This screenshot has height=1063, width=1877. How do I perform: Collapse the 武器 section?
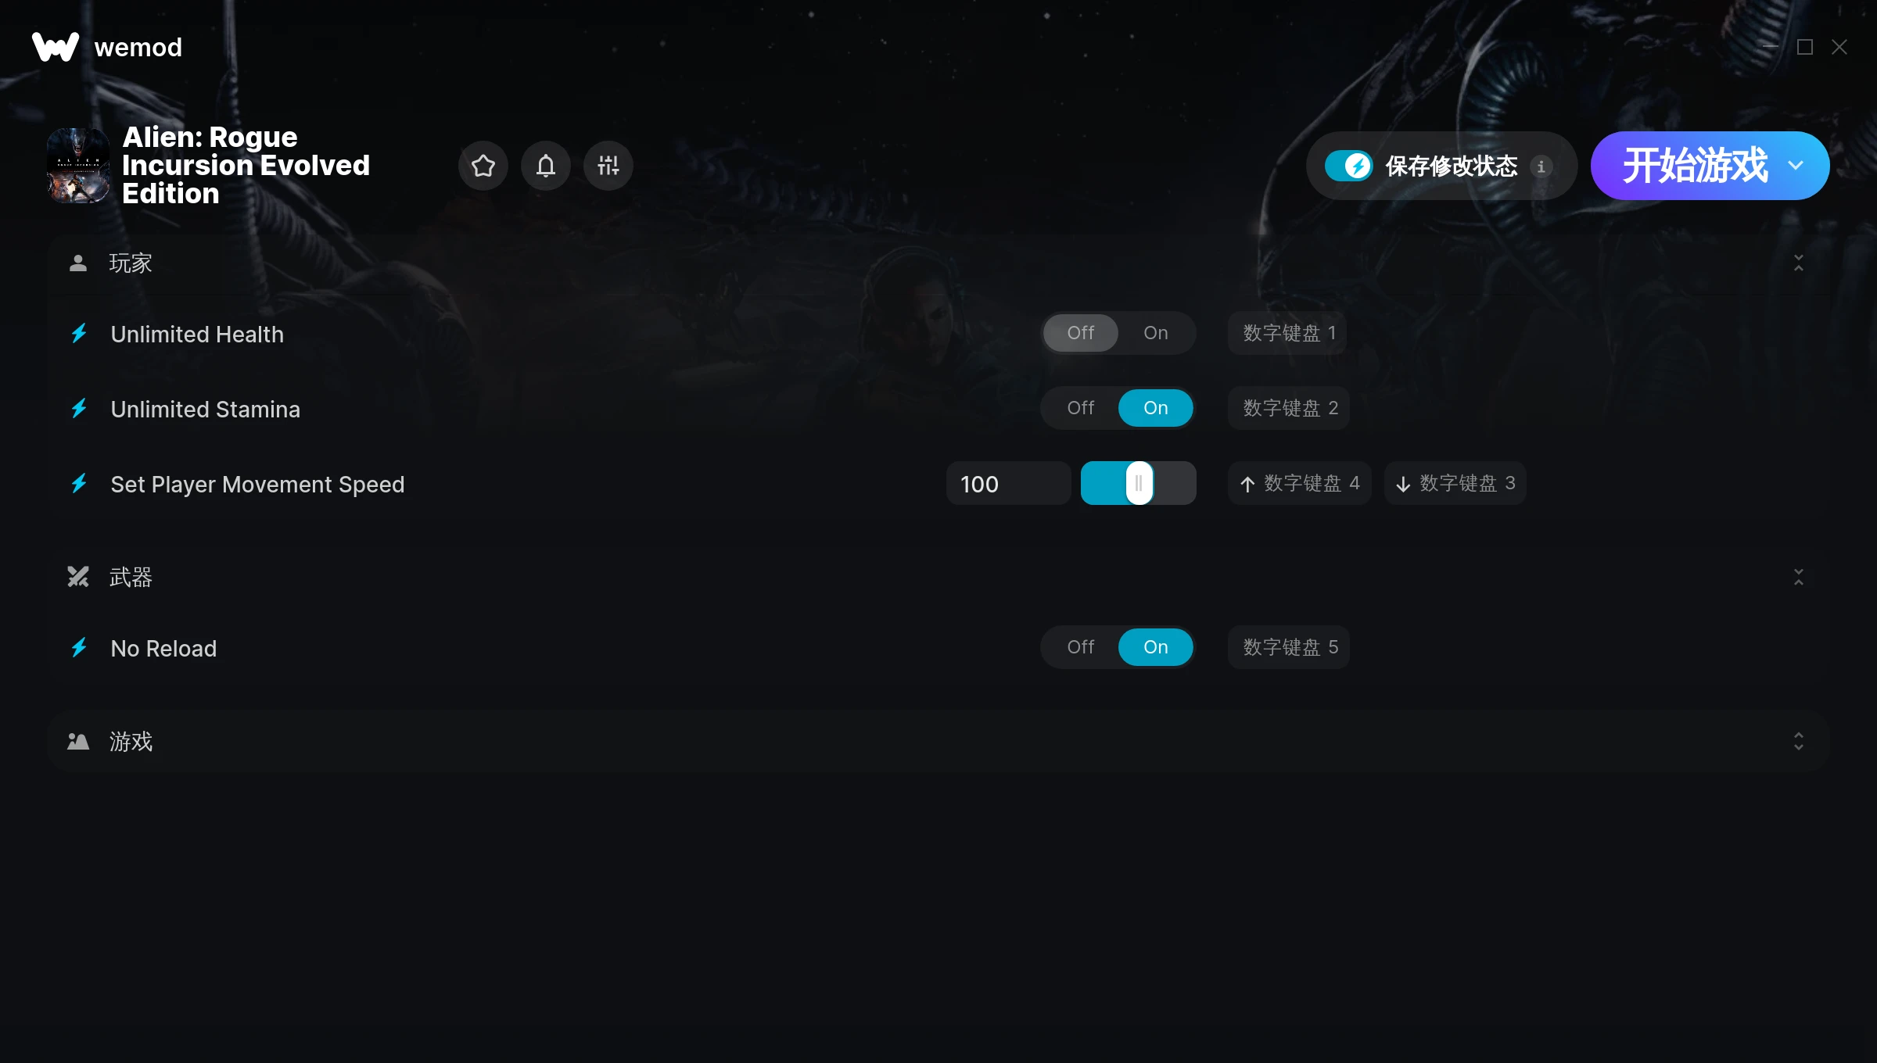click(1799, 578)
